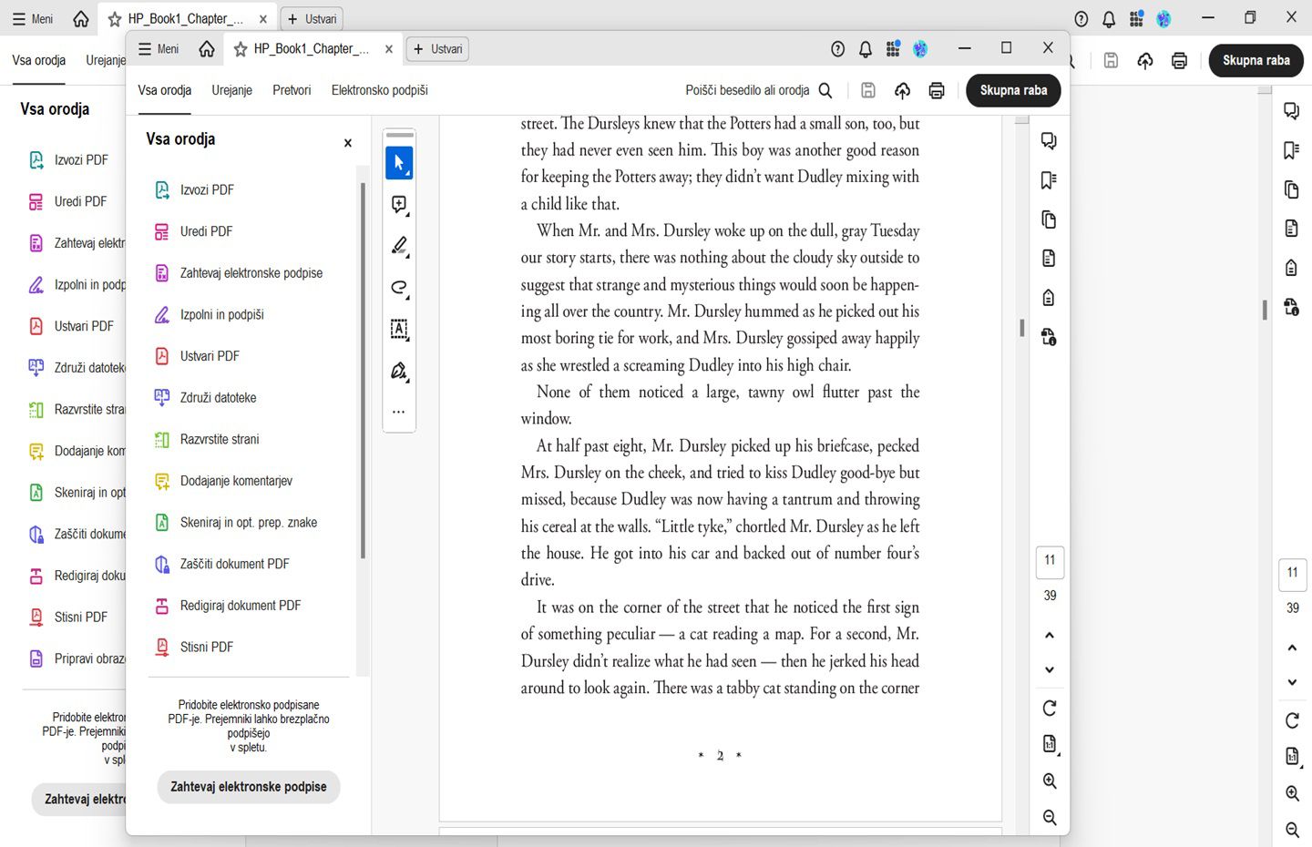Open page thumbnails panel icon in front window
The image size is (1312, 847).
(1049, 219)
